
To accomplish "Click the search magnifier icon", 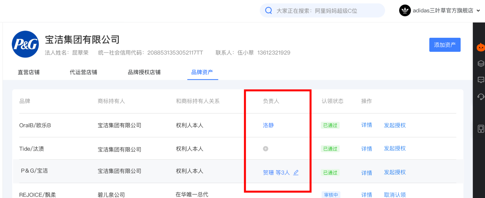I will [x=269, y=10].
